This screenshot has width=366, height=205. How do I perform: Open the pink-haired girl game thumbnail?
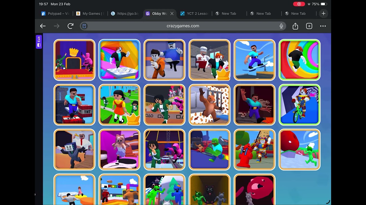click(120, 149)
